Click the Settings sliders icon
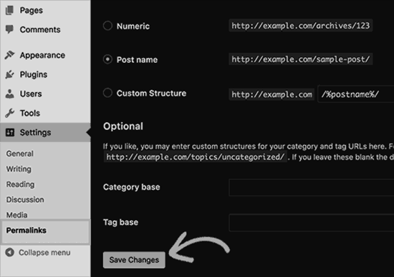The image size is (394, 277). coord(10,132)
